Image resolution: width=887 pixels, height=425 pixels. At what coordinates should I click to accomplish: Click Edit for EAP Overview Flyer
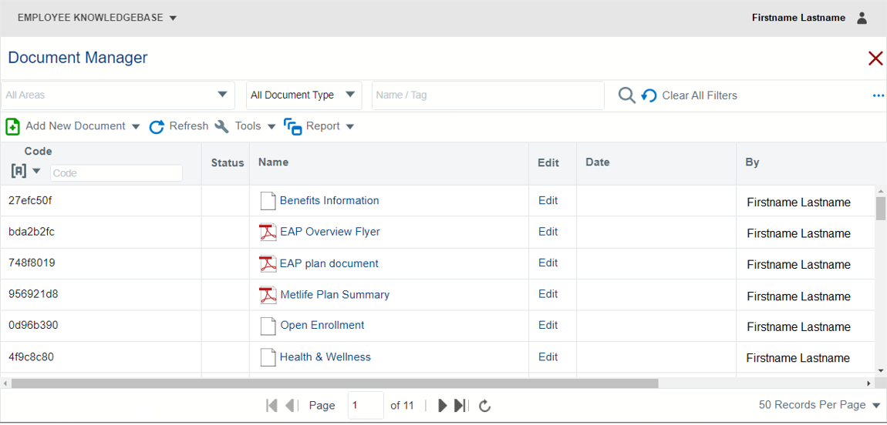point(548,231)
